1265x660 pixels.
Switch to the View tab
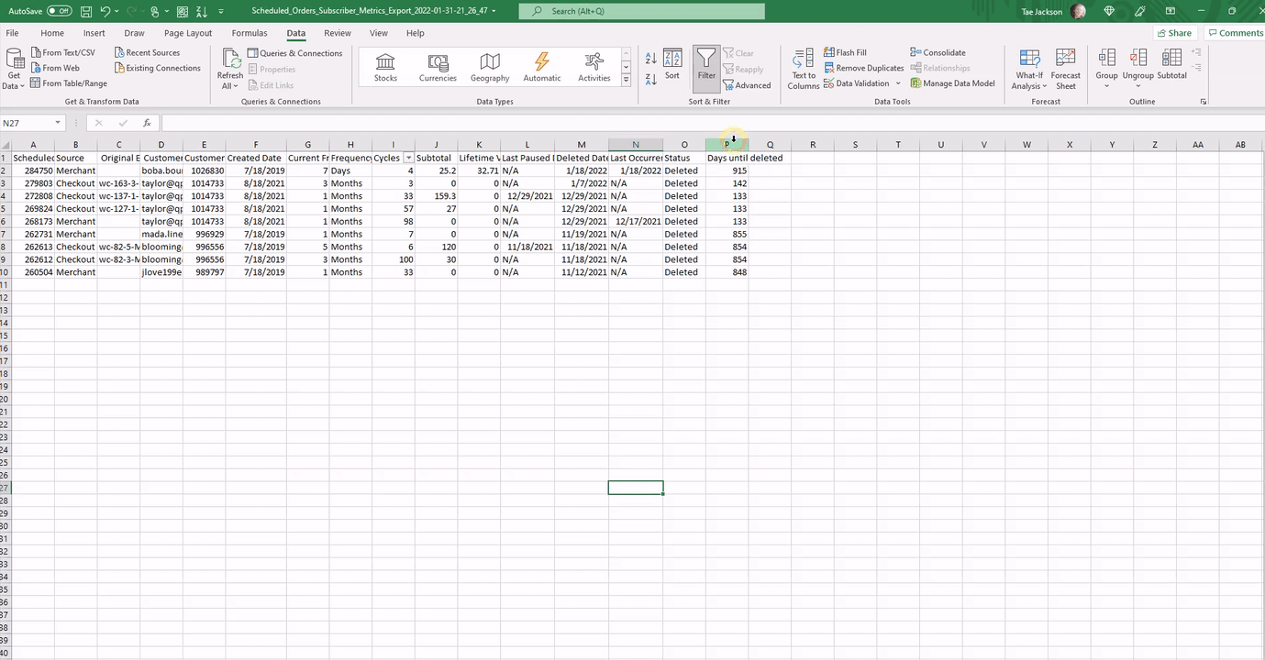(x=379, y=33)
